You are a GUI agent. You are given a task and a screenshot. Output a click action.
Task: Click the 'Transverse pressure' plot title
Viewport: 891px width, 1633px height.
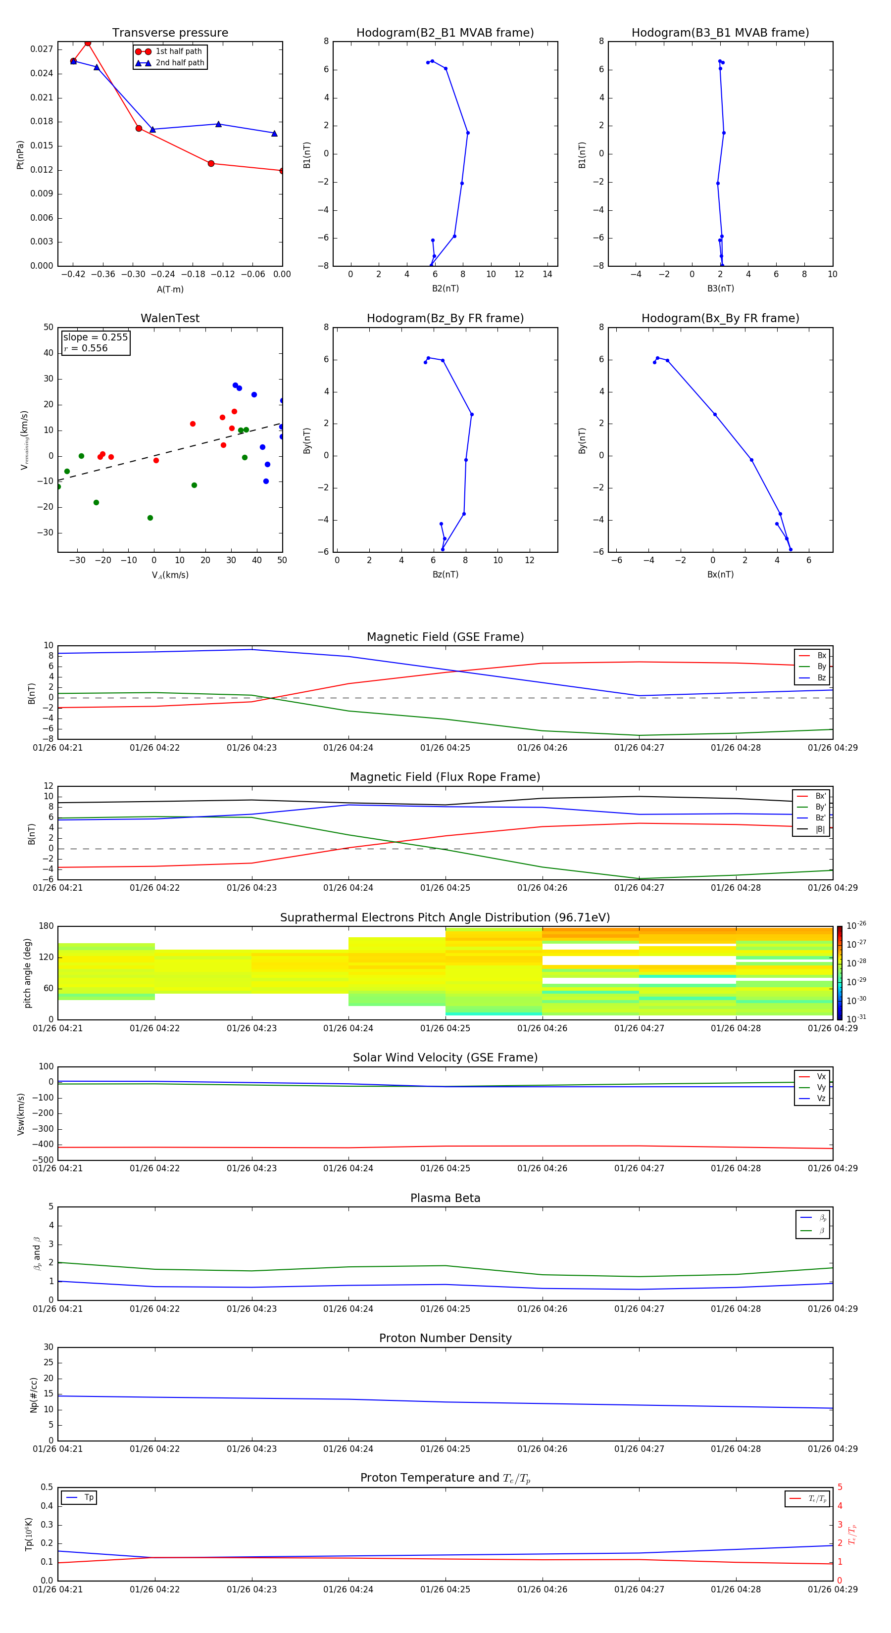[x=170, y=33]
